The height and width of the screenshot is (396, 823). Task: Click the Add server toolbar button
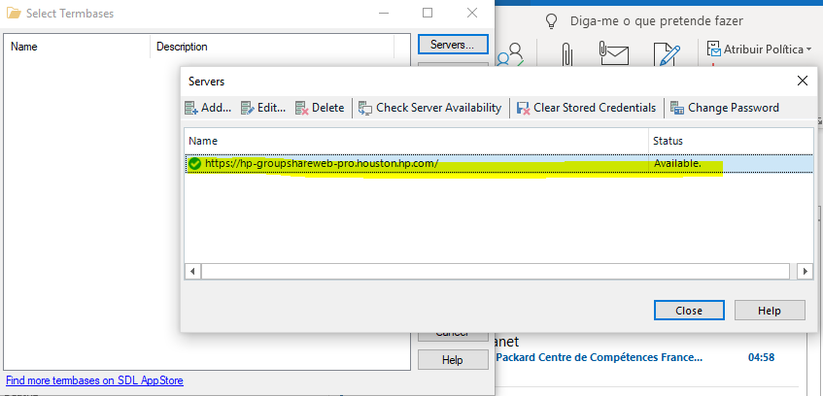click(x=208, y=108)
